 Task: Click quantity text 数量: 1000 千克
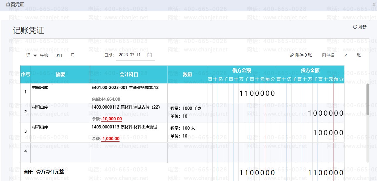coord(186,108)
